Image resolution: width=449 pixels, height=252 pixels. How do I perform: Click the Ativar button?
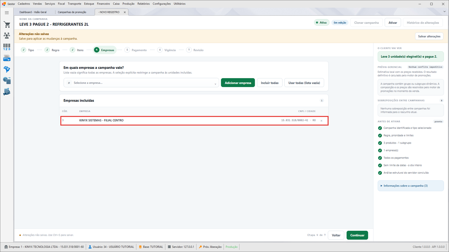pyautogui.click(x=393, y=23)
